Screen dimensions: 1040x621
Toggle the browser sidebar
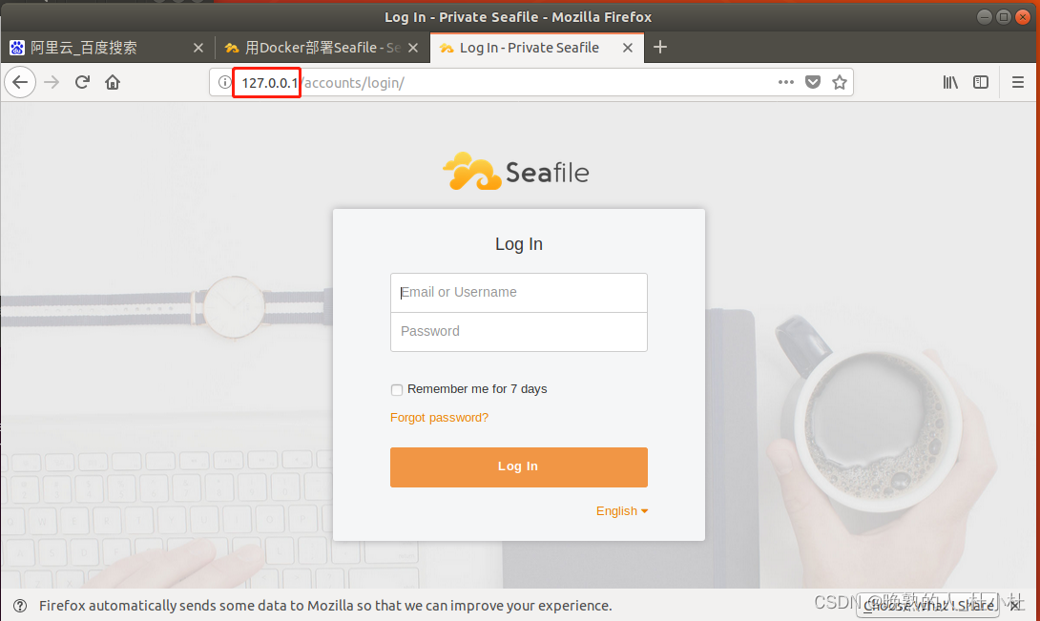click(981, 82)
